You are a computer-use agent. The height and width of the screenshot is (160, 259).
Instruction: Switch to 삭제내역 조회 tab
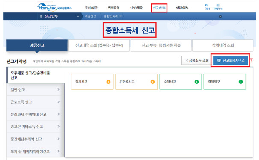coord(223,45)
